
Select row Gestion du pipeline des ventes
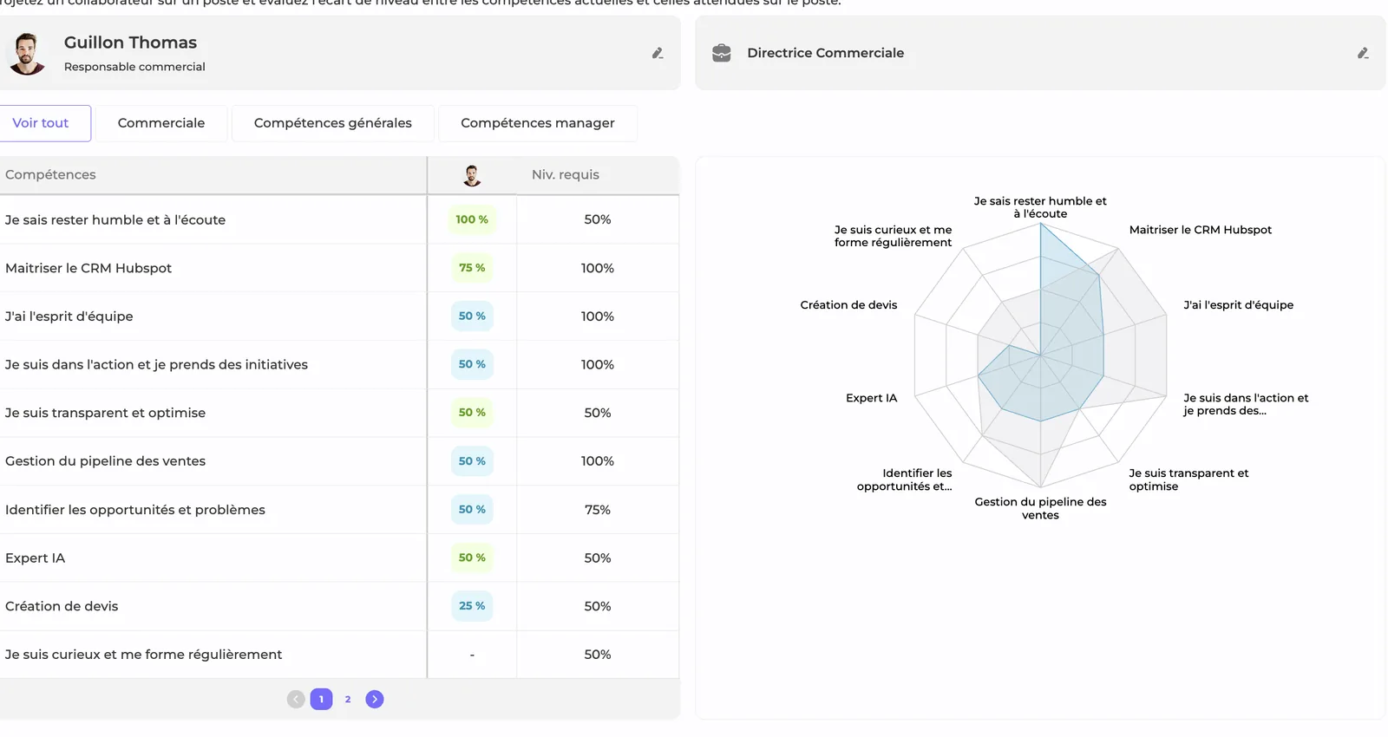pos(339,461)
